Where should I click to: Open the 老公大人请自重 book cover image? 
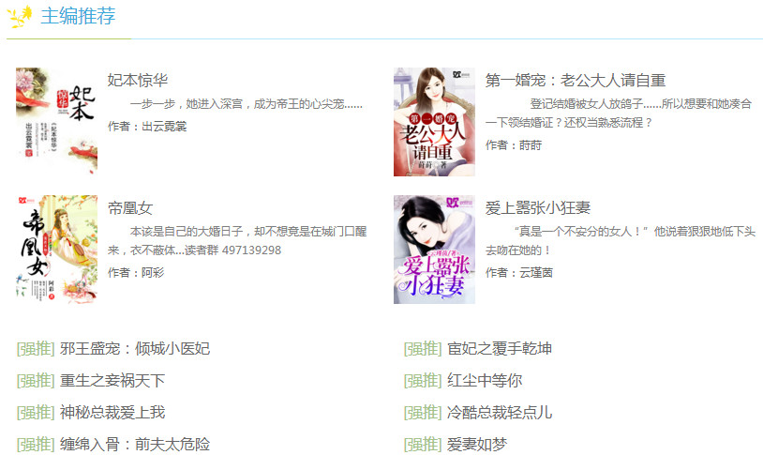(434, 121)
